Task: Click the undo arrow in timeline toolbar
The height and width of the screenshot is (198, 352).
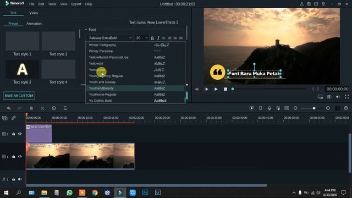Action: 9,108
